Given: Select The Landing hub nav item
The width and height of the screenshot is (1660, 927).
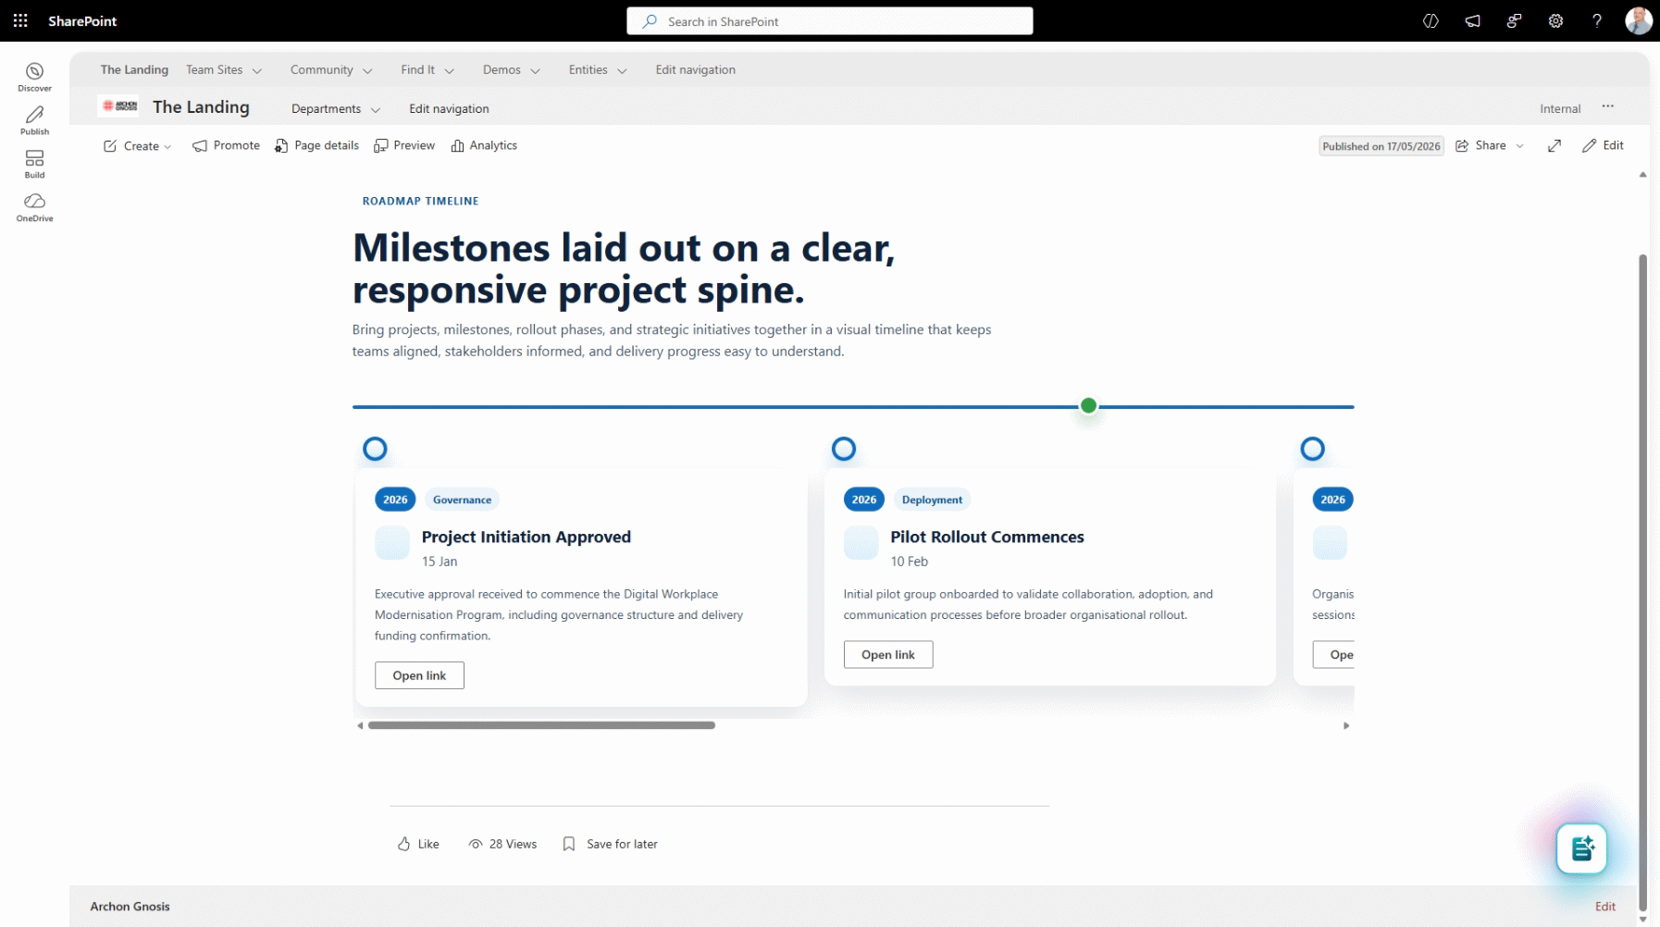Looking at the screenshot, I should pos(134,70).
